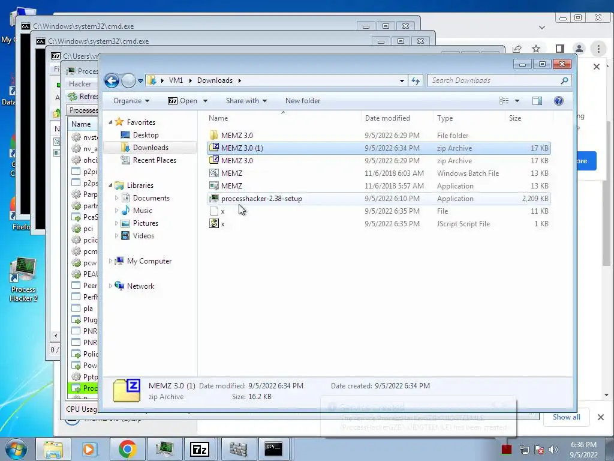Switch to cmd.exe on the taskbar
Screen dimensions: 614x461
273,449
